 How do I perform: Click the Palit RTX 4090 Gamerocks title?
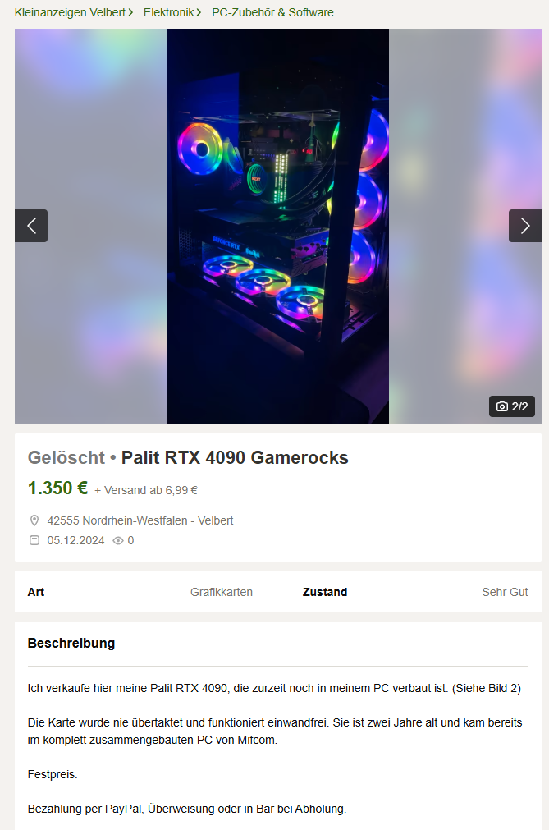point(235,457)
